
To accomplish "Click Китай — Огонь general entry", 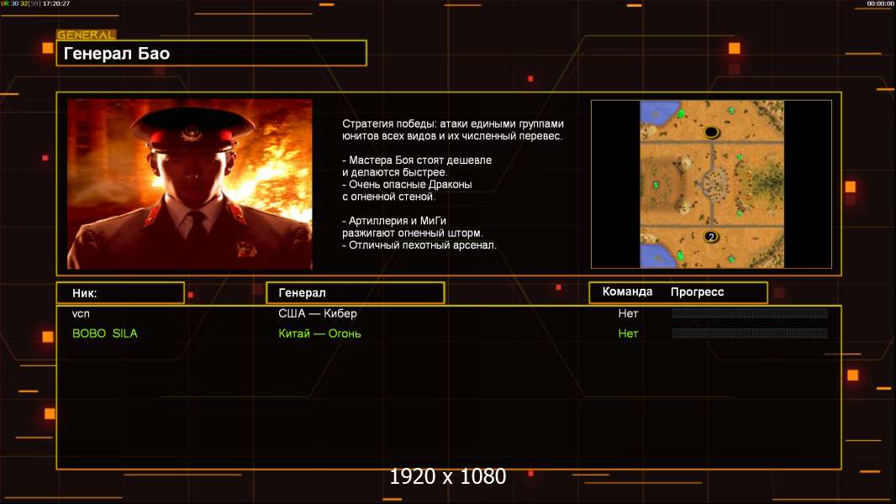I will [x=319, y=333].
